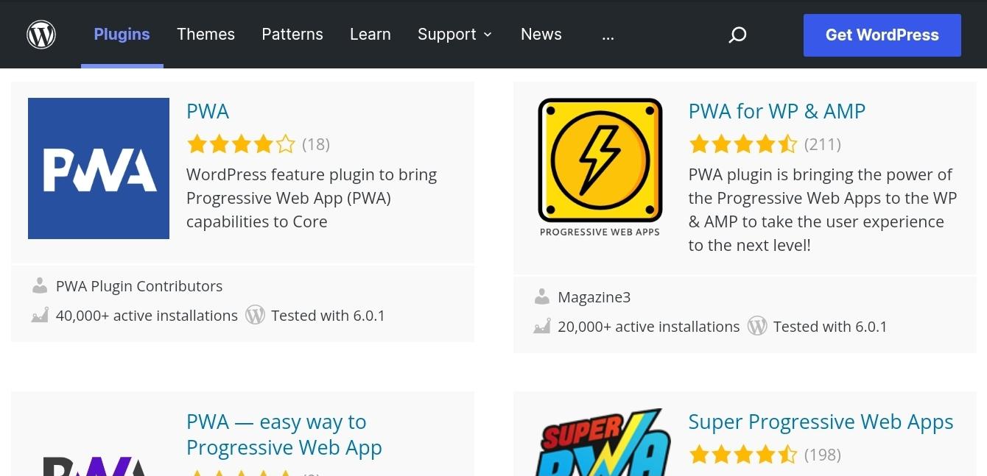Open PWA — easy way to Progressive Web App link
987x476 pixels.
coord(284,435)
